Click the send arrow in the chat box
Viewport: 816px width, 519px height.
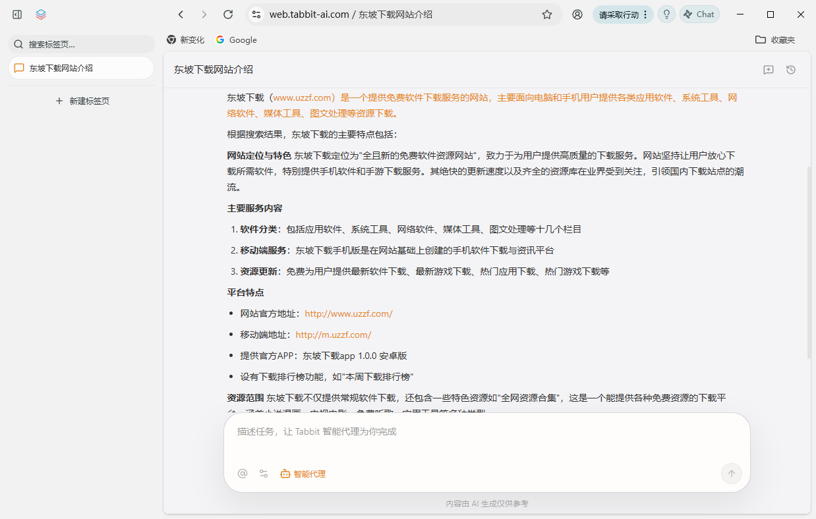pyautogui.click(x=730, y=473)
